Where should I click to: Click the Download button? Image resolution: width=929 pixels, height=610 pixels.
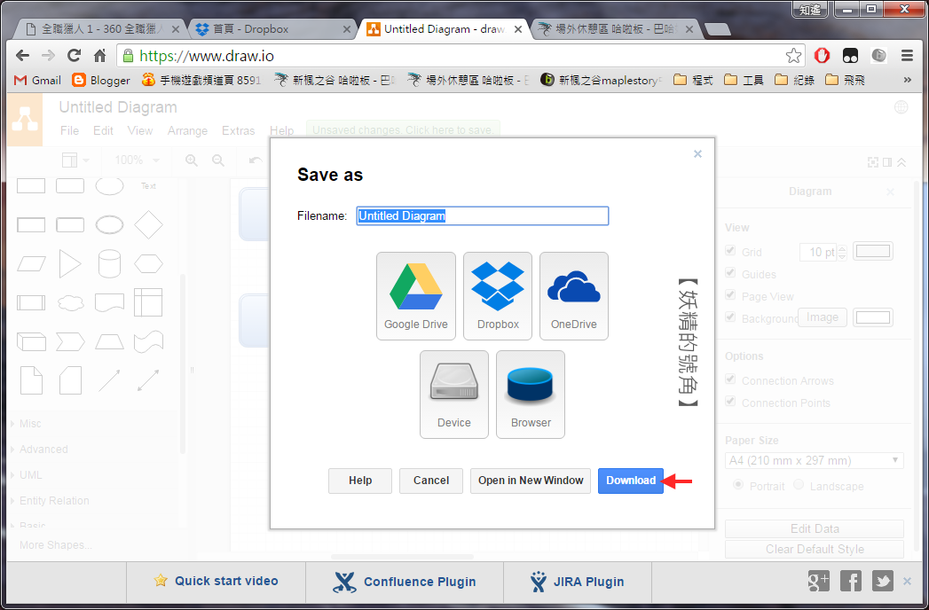click(x=630, y=481)
